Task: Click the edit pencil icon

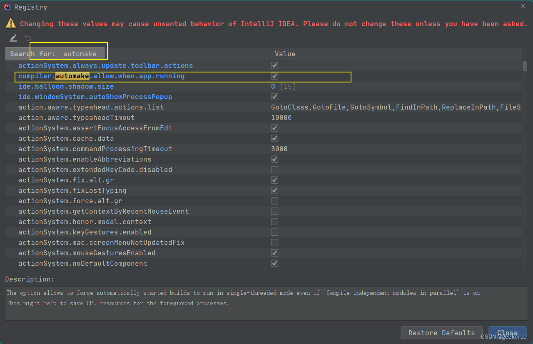Action: [13, 38]
